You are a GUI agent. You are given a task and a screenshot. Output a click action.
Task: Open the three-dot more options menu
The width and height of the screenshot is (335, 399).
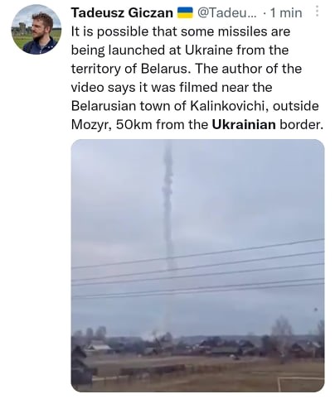coord(317,12)
